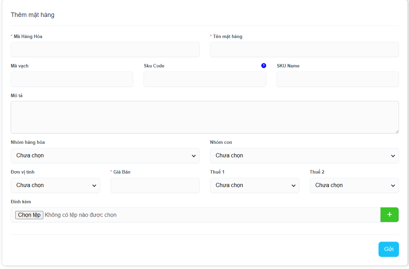The height and width of the screenshot is (269, 409).
Task: Click the Chọn tệp file button
Action: pyautogui.click(x=29, y=215)
